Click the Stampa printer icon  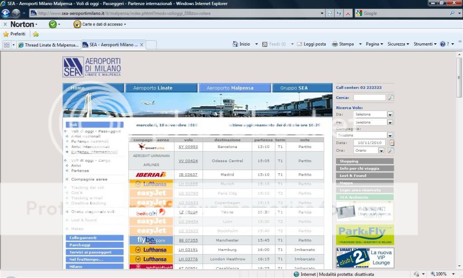click(335, 44)
